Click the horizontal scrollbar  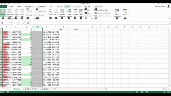tap(135, 89)
